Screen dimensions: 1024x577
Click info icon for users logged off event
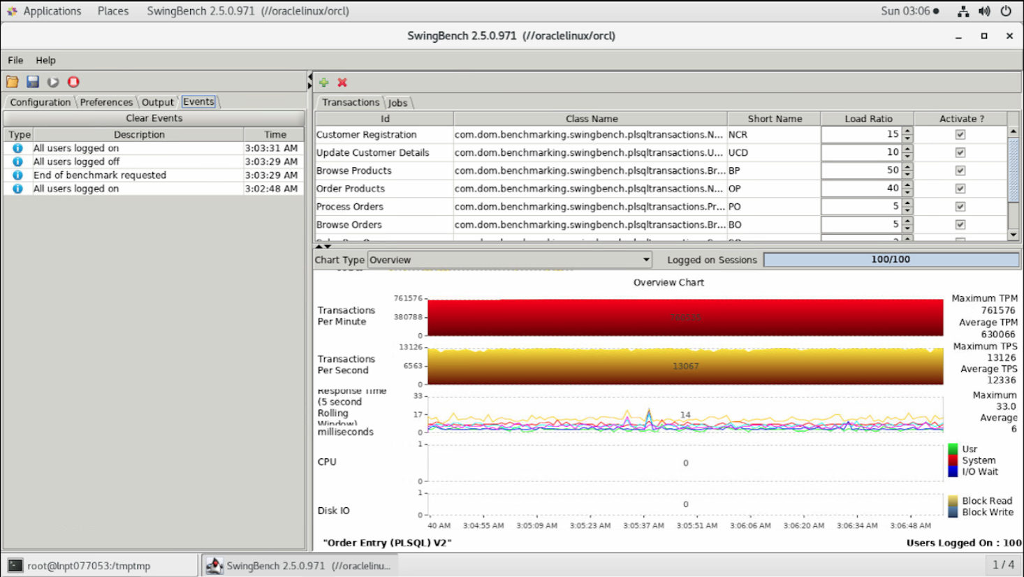17,161
